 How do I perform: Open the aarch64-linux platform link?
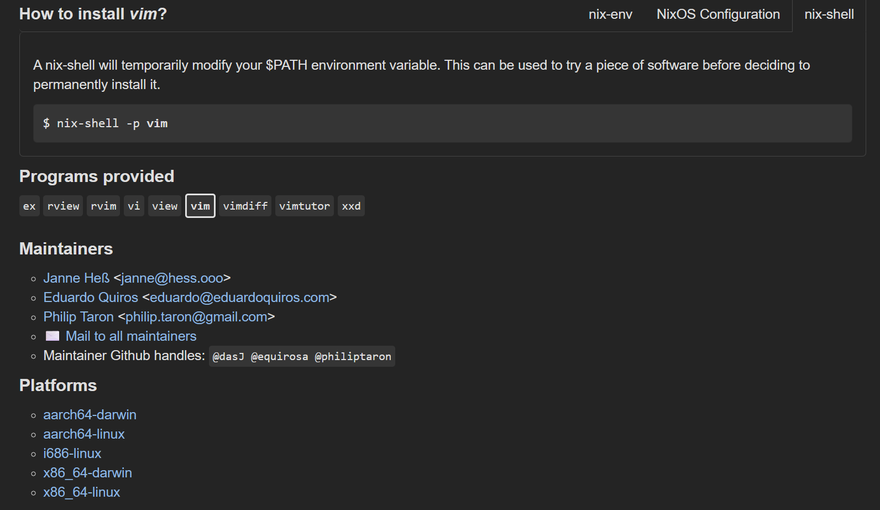(84, 434)
